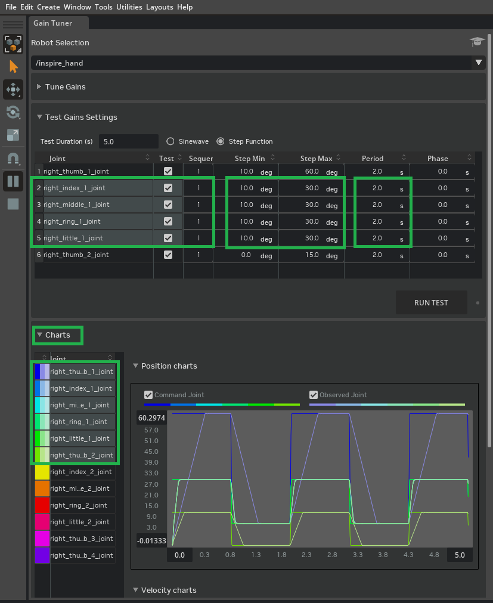Screen dimensions: 493x603
Task: Switch to the Gain Tuner tab
Action: [x=54, y=23]
